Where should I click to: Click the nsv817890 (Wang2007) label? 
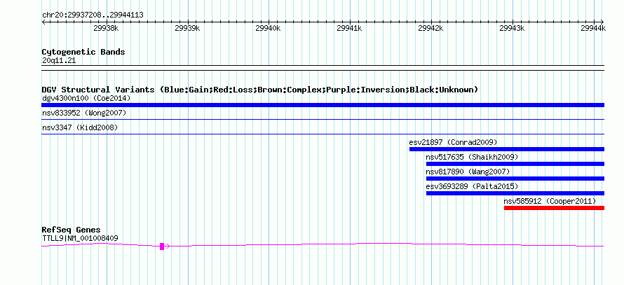(x=468, y=172)
